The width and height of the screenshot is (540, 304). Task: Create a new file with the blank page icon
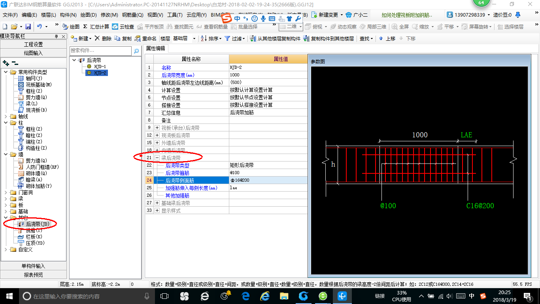(5, 27)
